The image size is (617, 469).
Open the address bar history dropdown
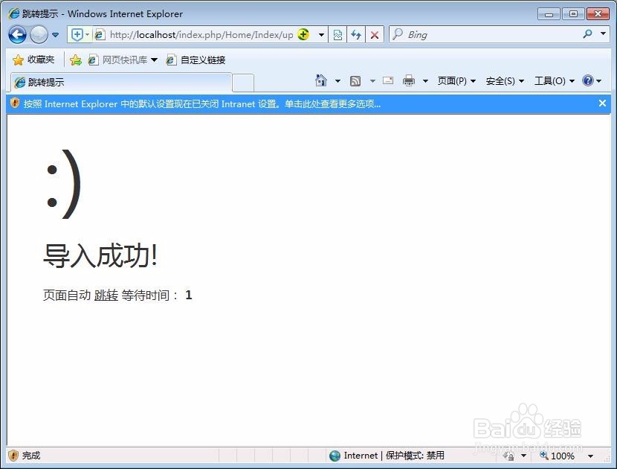tap(320, 34)
